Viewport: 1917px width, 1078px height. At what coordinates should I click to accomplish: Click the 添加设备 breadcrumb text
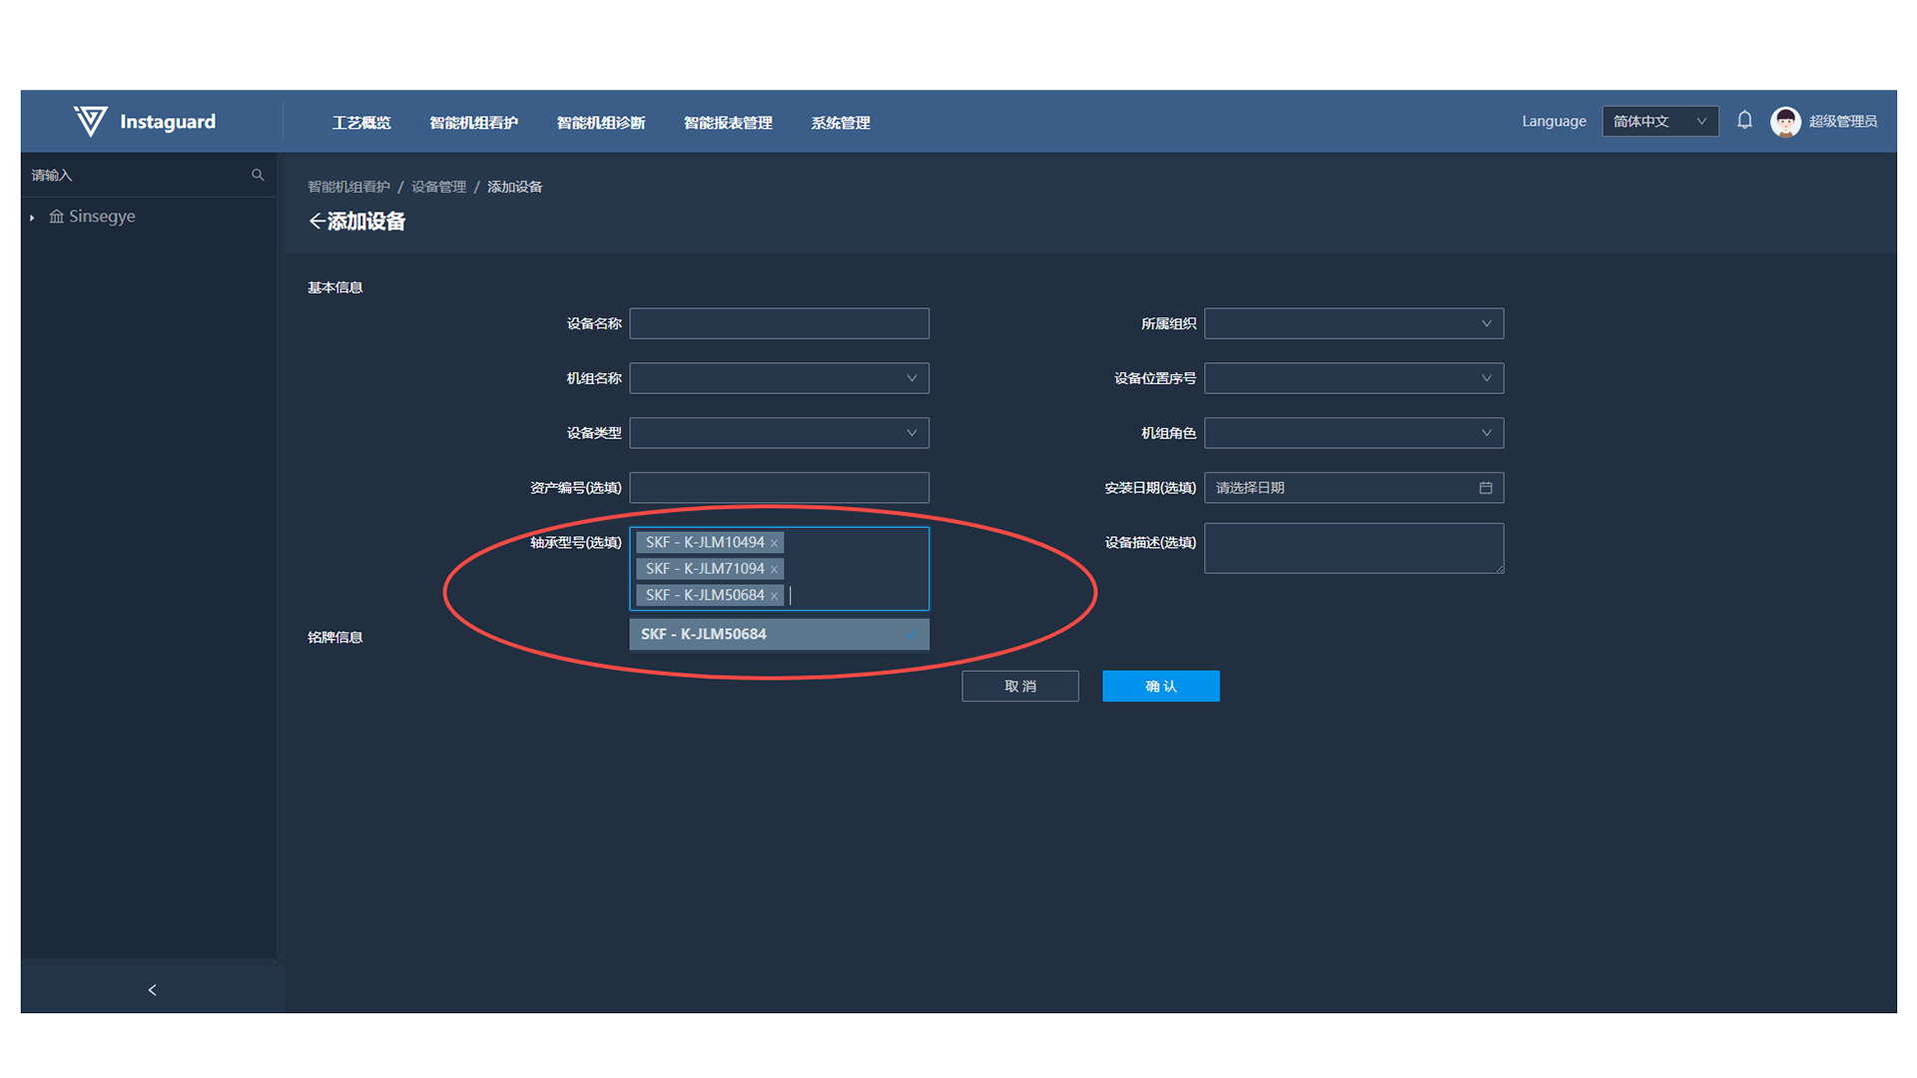(x=515, y=187)
